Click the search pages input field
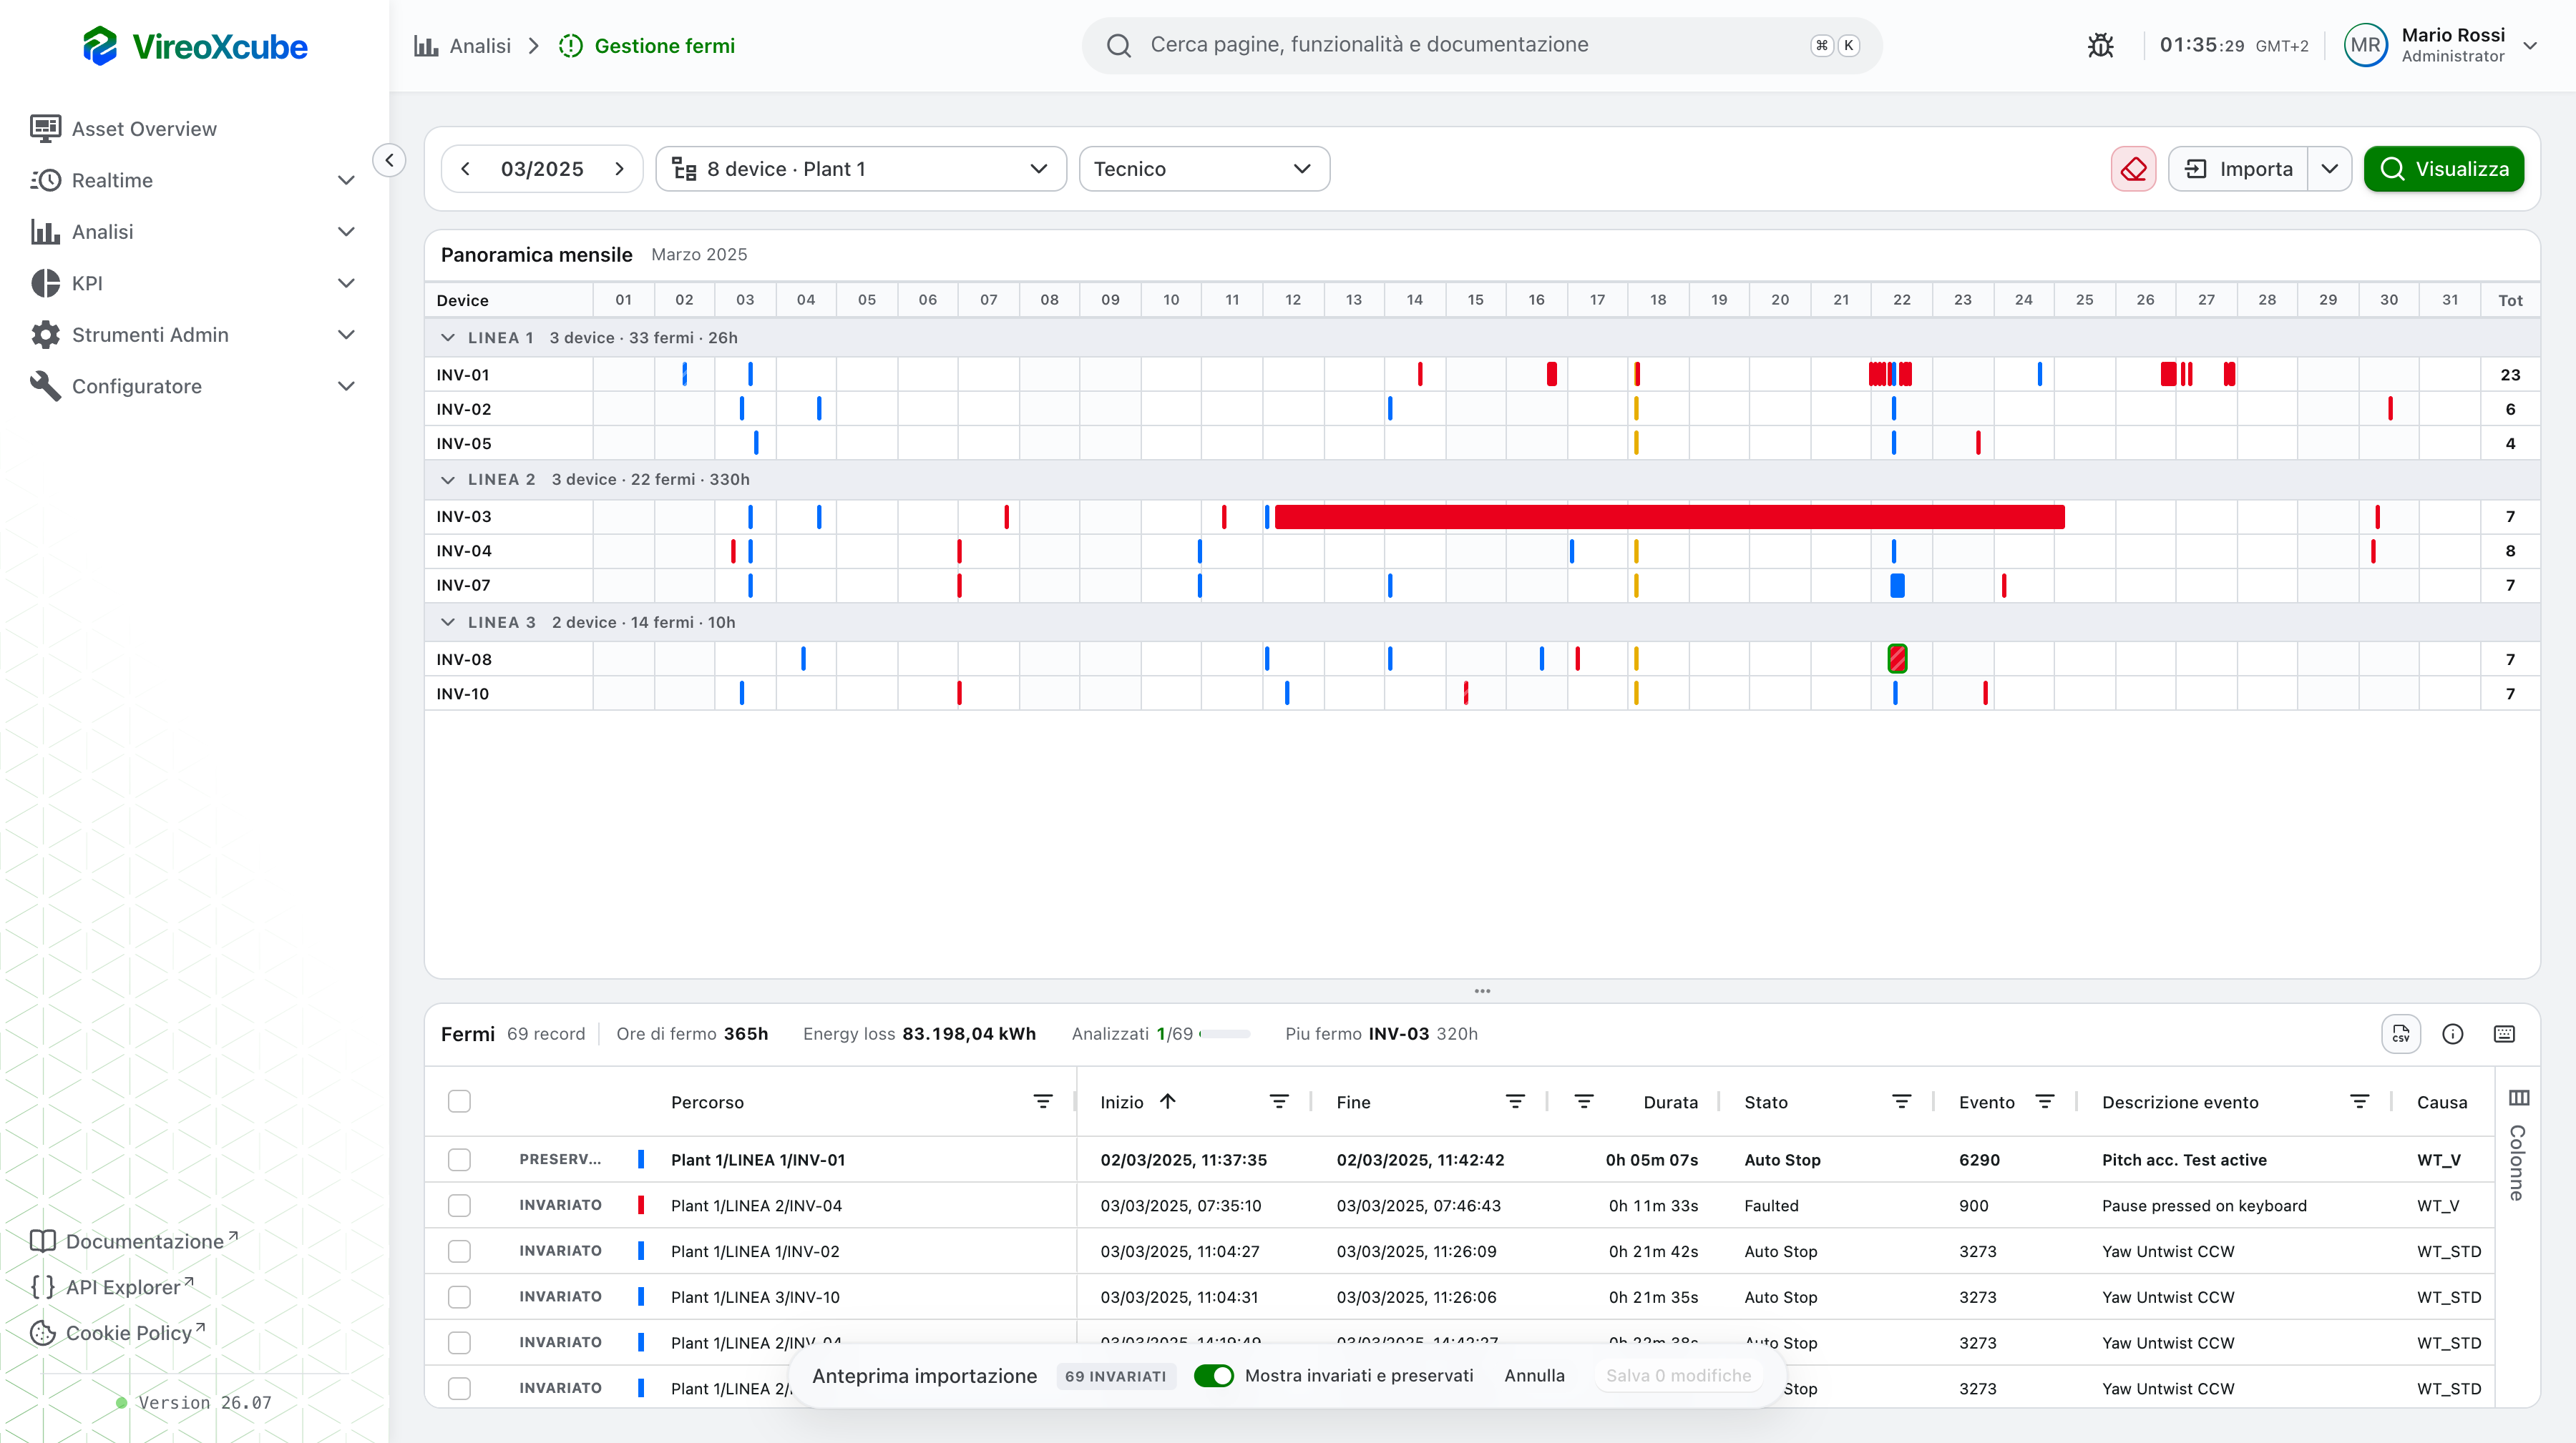 click(1482, 45)
